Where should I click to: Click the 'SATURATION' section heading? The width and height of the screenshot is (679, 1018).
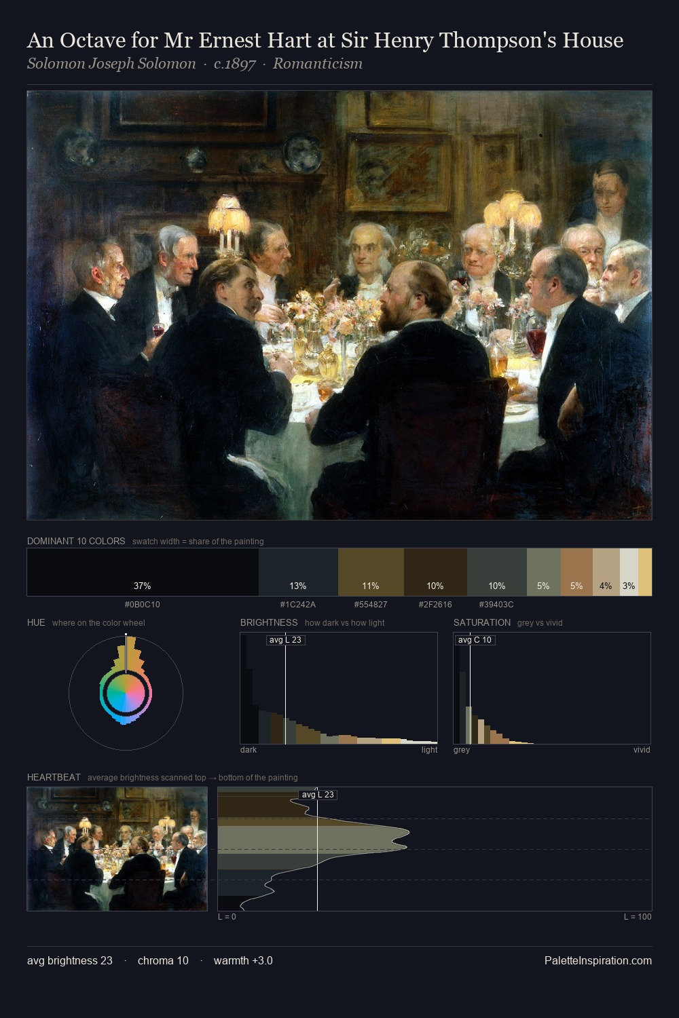click(x=482, y=622)
